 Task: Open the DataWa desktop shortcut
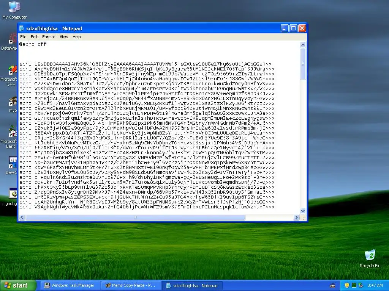tap(9, 42)
